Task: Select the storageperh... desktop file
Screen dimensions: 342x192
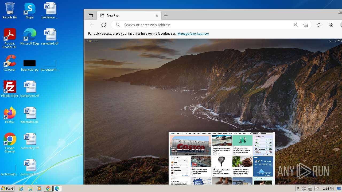Action: pyautogui.click(x=50, y=65)
